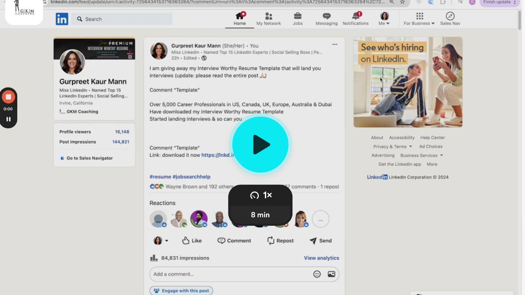Open the sidebar Gurpreet Kaur Mann profile name

click(93, 82)
